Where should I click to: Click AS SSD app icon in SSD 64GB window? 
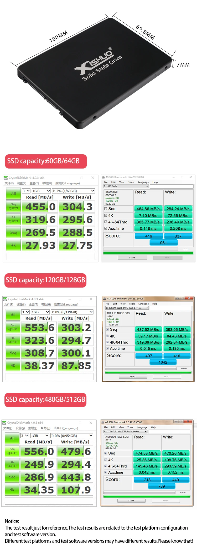tap(103, 177)
